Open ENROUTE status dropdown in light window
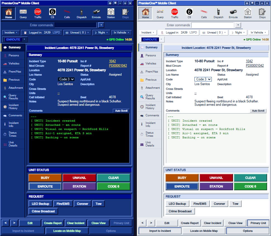Screen dimensions: 271x236 click(152, 40)
